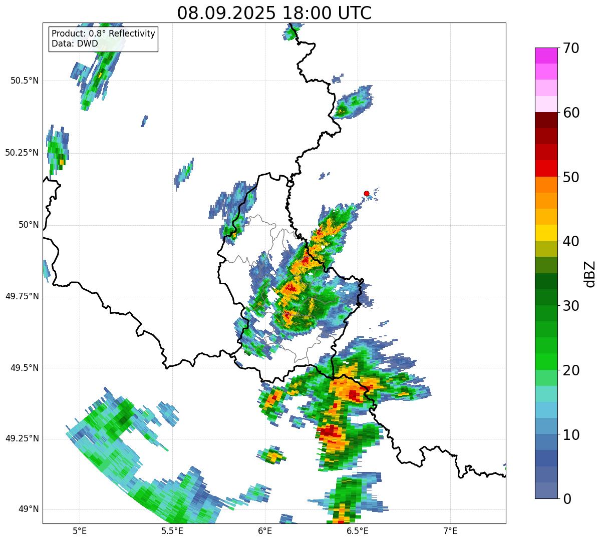602x541 pixels.
Task: Click the 6.5°E longitude label
Action: (358, 530)
